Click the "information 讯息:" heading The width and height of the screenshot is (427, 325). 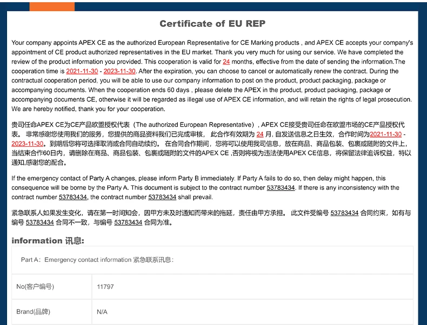click(48, 241)
